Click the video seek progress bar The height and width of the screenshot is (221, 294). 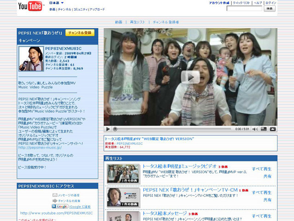pyautogui.click(x=173, y=129)
